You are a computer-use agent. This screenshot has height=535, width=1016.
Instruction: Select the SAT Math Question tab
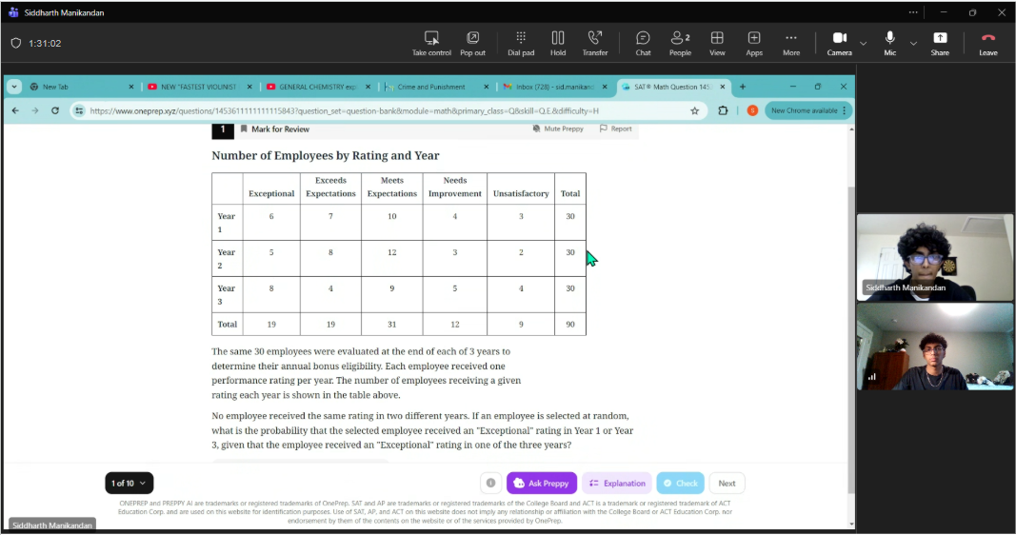point(674,87)
